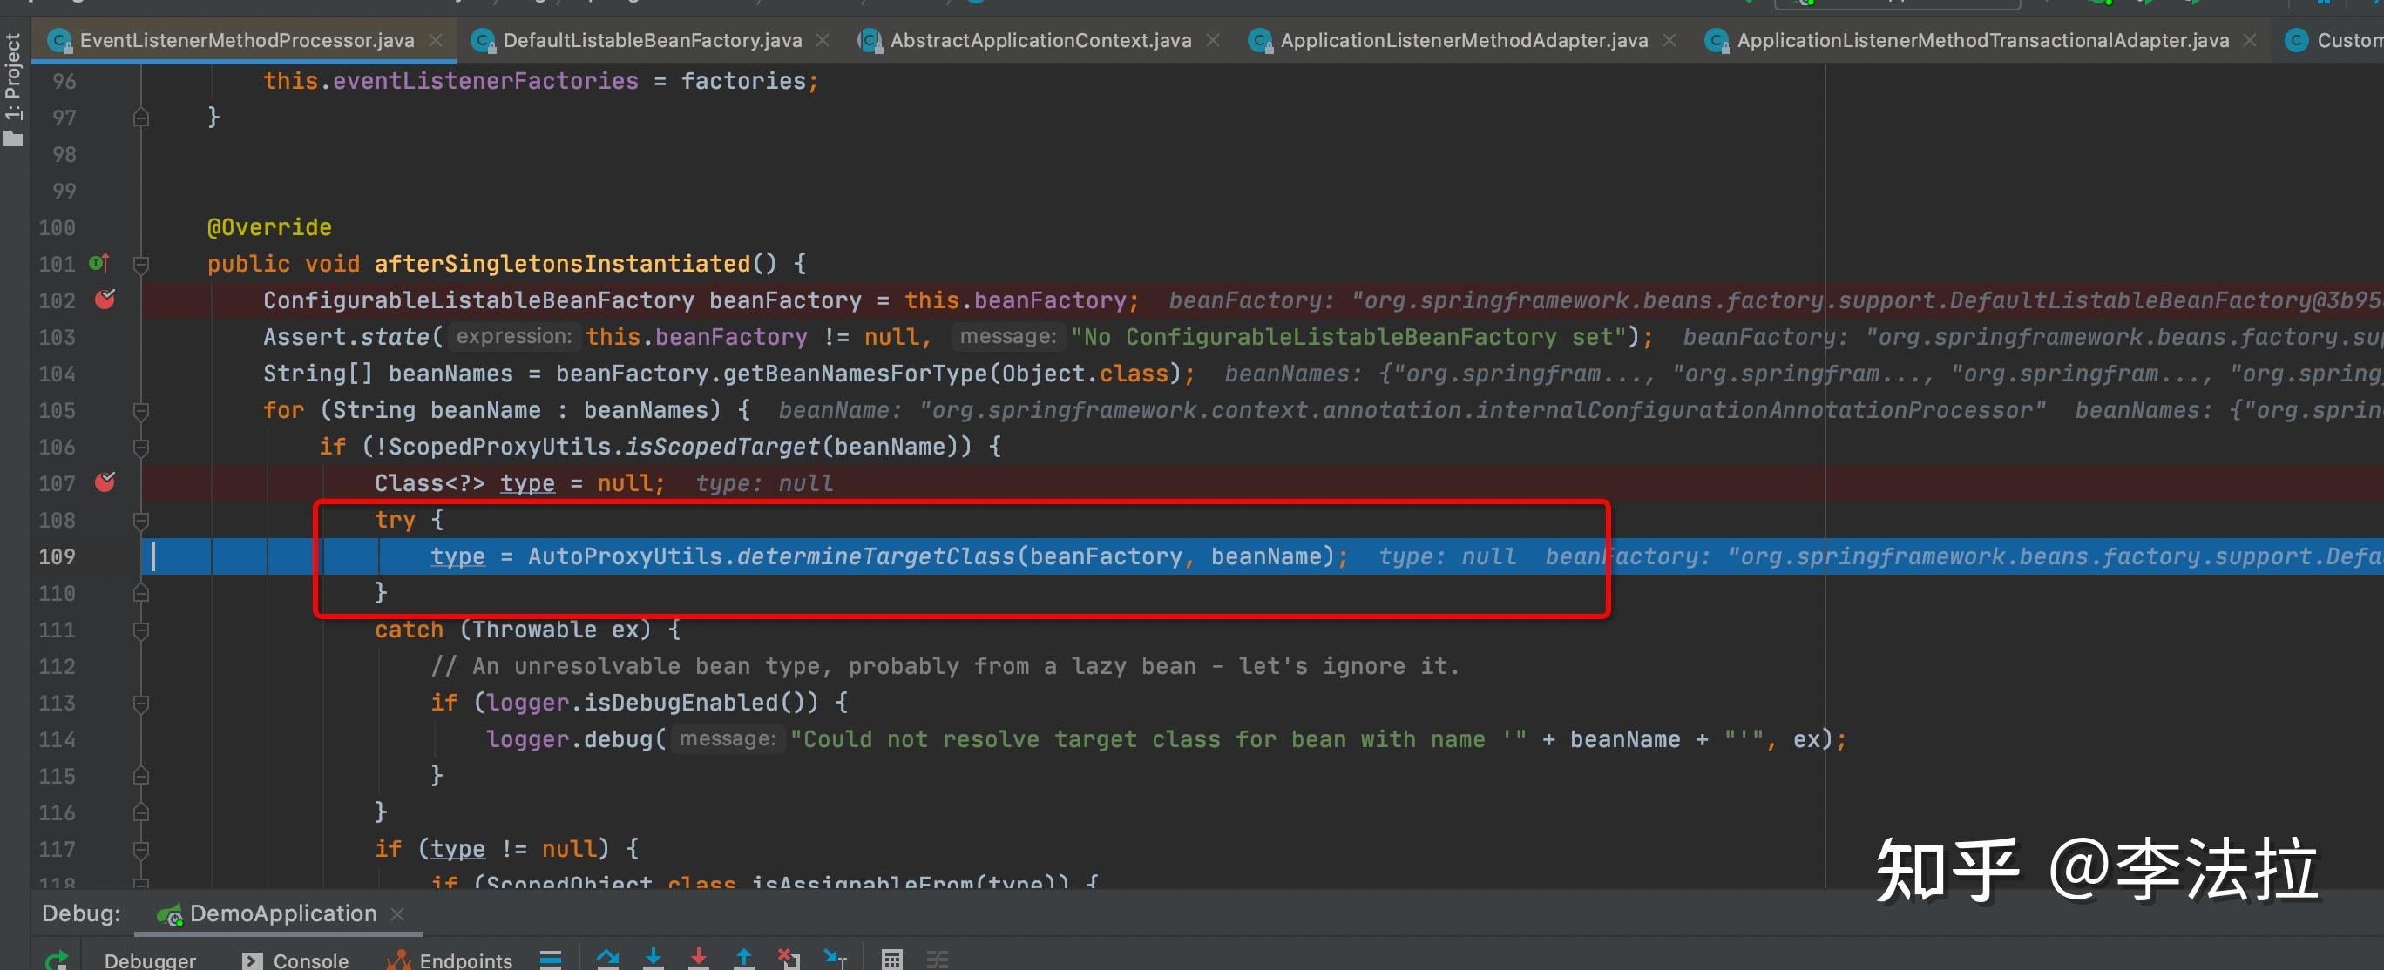Viewport: 2384px width, 970px height.
Task: Open the Evaluate Expression calculator icon
Action: 891,959
